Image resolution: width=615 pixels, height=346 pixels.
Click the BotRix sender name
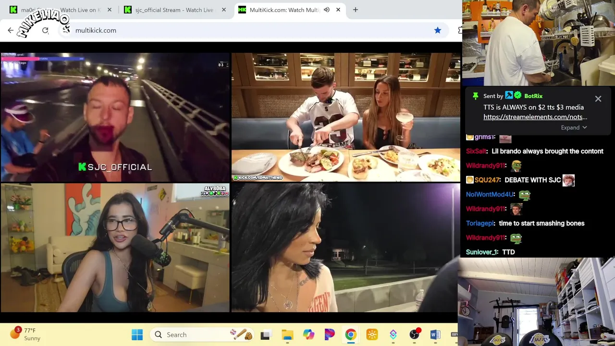click(533, 96)
